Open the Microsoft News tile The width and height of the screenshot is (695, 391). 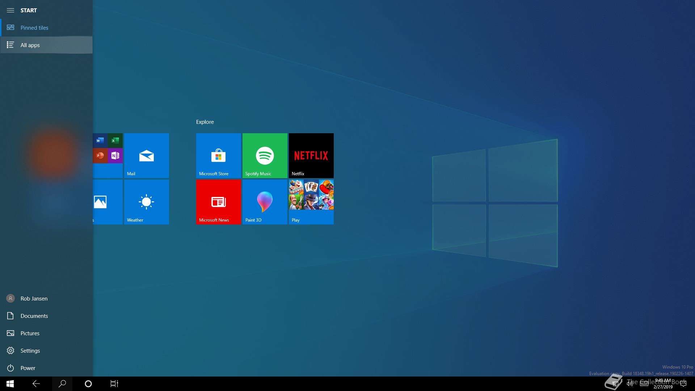(219, 202)
